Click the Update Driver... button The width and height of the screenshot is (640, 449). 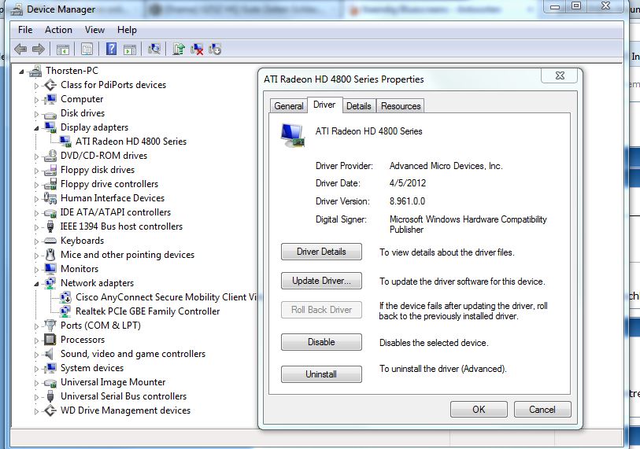coord(321,281)
